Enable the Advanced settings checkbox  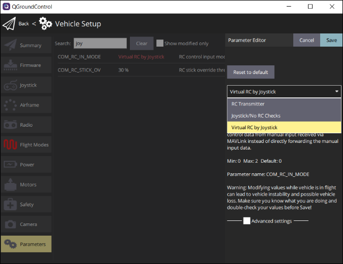pyautogui.click(x=247, y=221)
